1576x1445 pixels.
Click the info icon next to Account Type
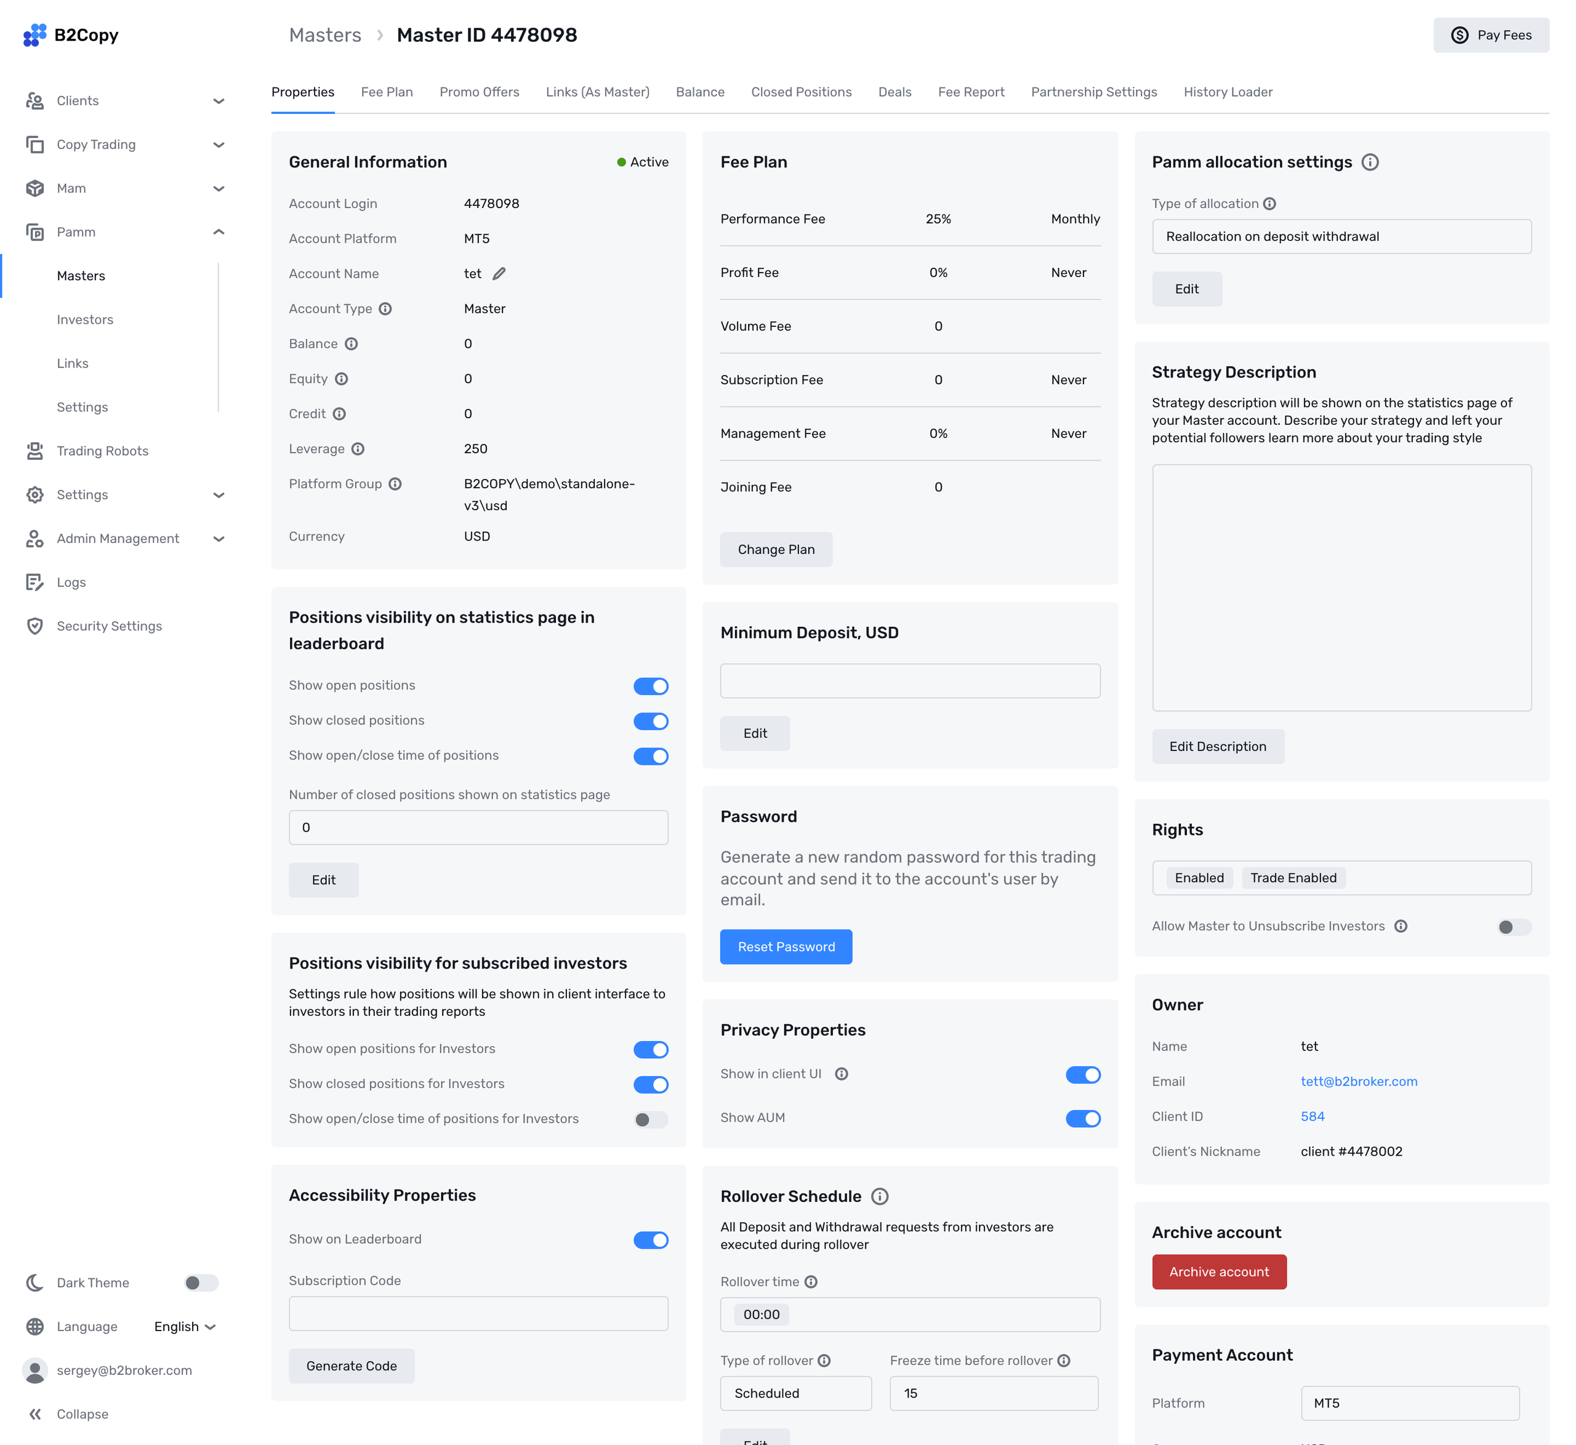pos(385,309)
